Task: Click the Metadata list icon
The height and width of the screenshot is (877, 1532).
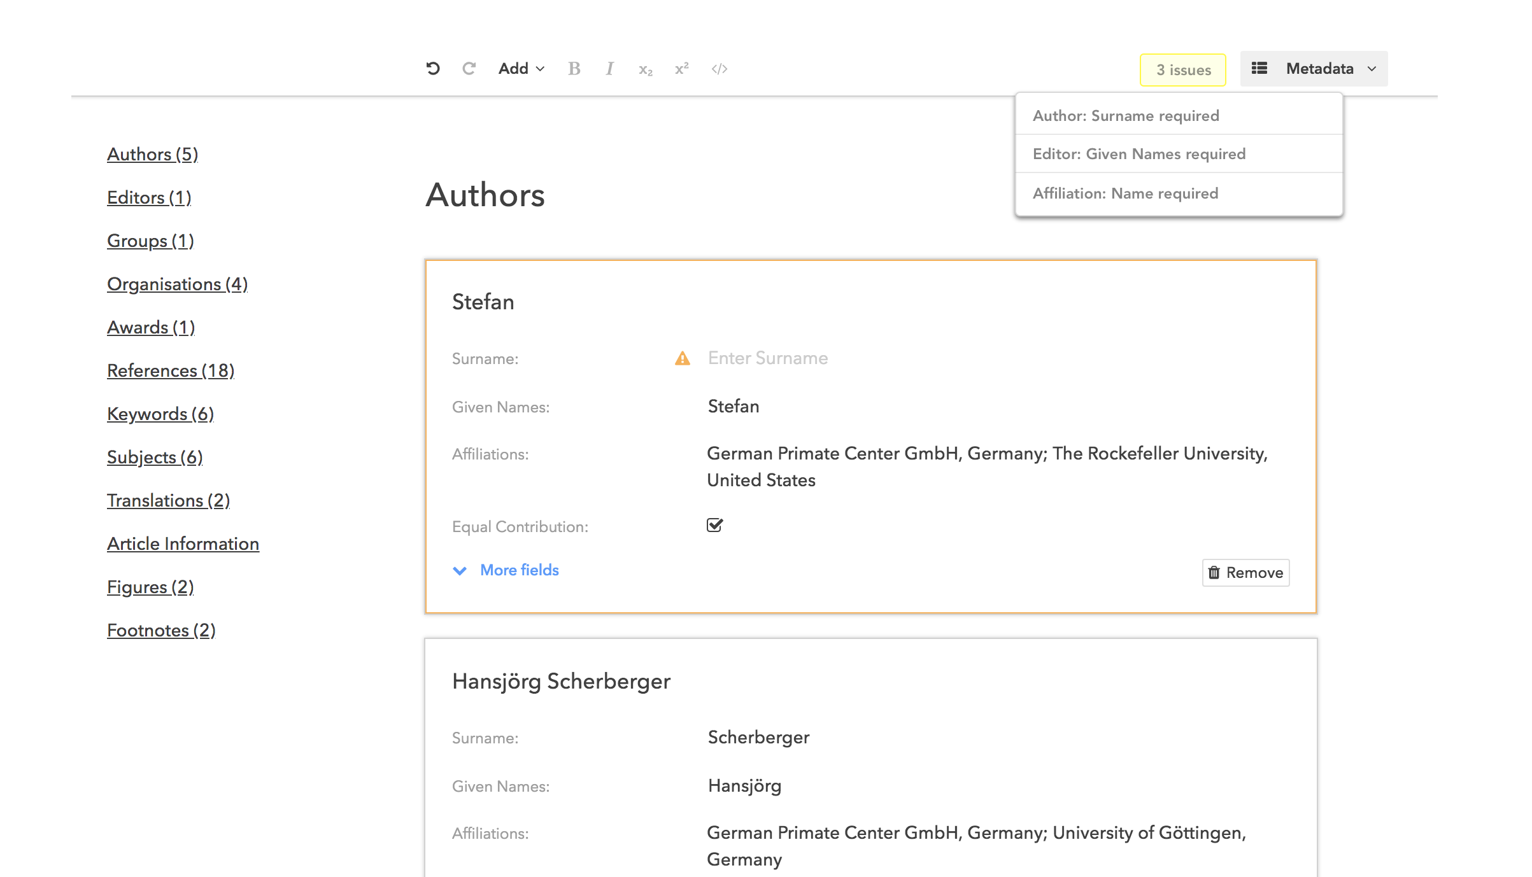Action: point(1259,68)
